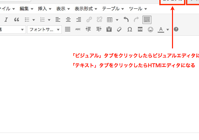Open the テーブル menu
The width and height of the screenshot is (199, 140).
113,8
